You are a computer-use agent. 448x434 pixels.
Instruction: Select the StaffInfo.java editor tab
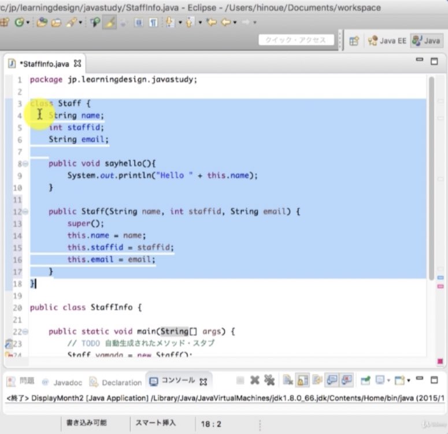click(45, 64)
